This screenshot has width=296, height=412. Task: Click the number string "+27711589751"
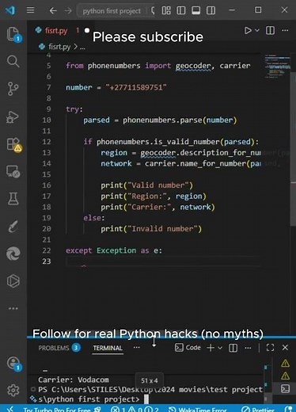[136, 87]
